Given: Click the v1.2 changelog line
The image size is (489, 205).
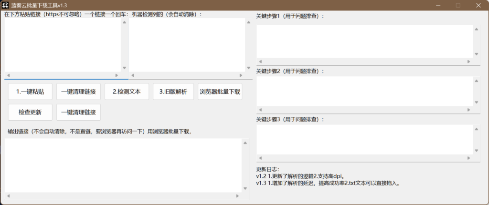Looking at the screenshot, I should (300, 176).
